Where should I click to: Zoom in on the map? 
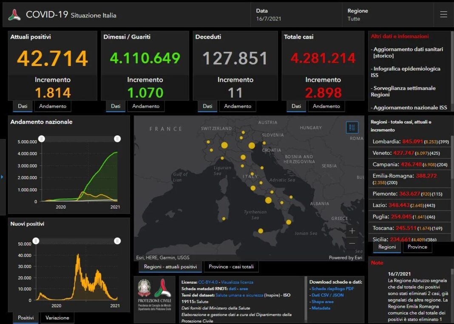click(x=352, y=231)
